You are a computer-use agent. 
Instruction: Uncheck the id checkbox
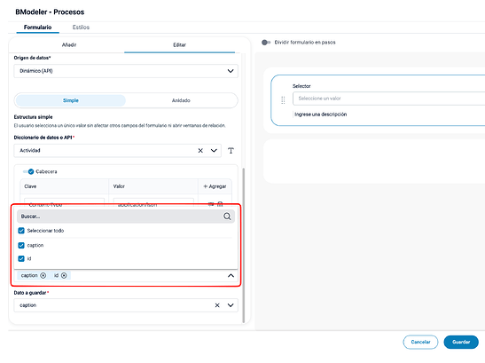(21, 258)
